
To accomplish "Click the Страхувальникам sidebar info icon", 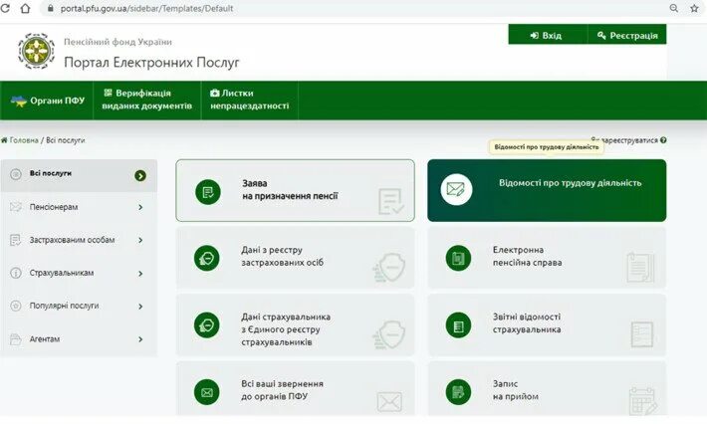I will 16,273.
